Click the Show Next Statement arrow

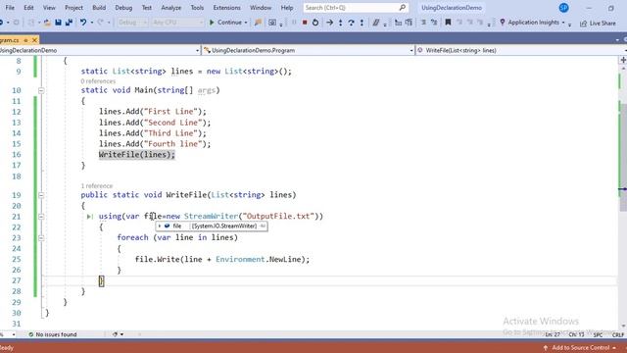(x=329, y=23)
